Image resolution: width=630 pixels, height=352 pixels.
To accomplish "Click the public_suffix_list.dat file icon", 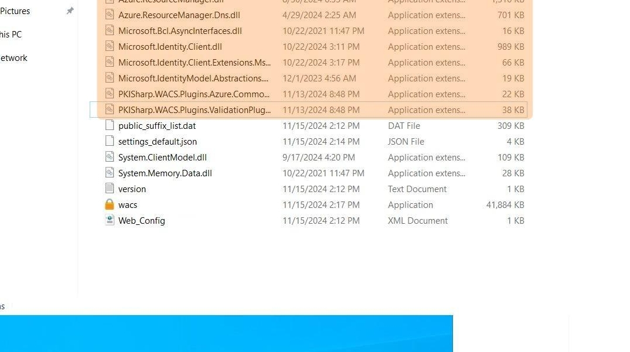I will (x=109, y=125).
